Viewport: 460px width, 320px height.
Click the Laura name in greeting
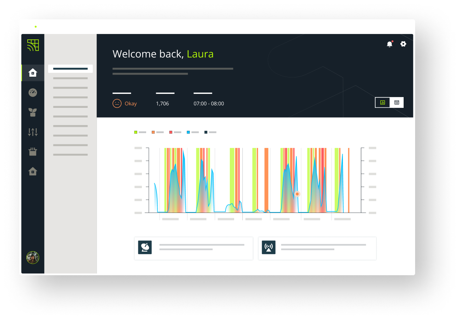point(200,54)
